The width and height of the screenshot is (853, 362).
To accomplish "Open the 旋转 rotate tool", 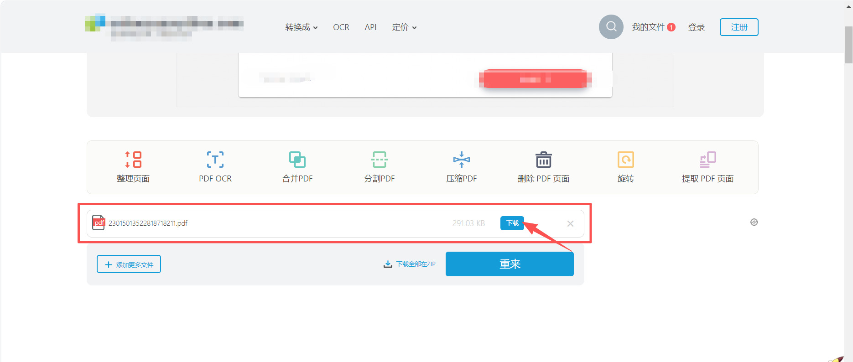I will click(x=626, y=167).
